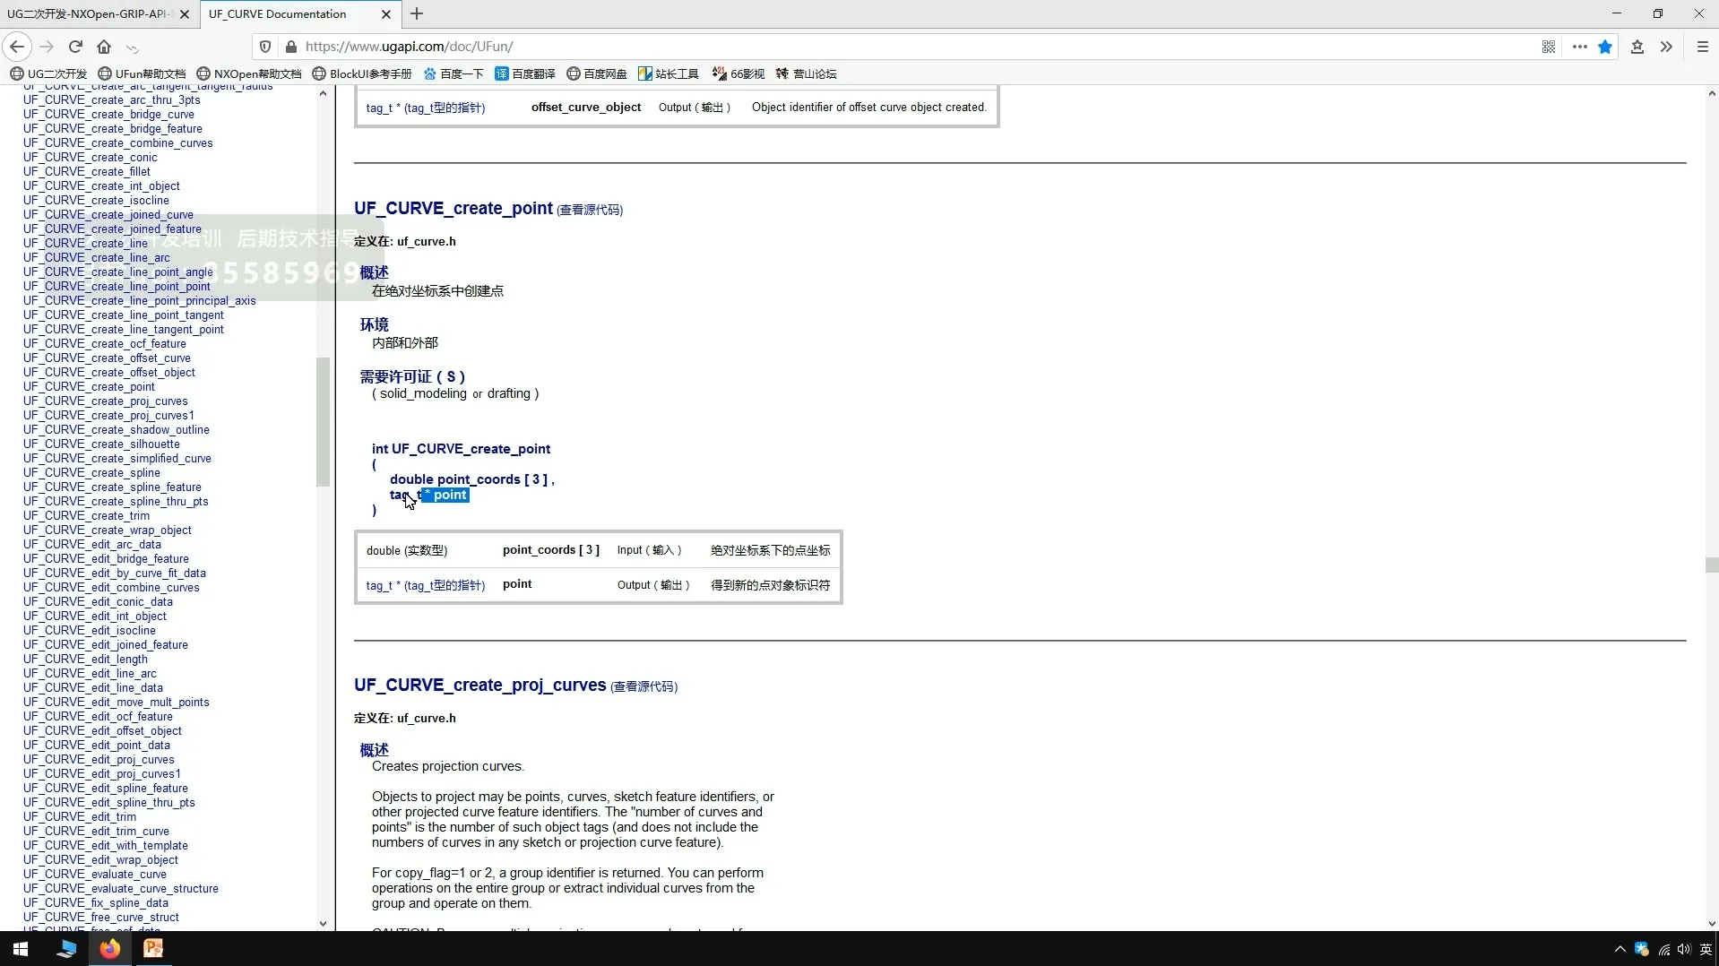Image resolution: width=1719 pixels, height=966 pixels.
Task: Open the UFun帮助文档 bookmark
Action: 142,73
